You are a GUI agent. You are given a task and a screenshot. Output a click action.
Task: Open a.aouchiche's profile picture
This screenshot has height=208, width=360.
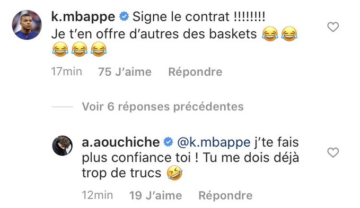[x=63, y=146]
